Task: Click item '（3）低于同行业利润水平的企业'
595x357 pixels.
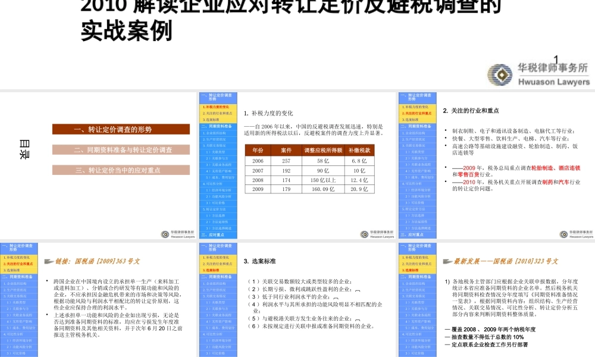Action: coord(289,297)
